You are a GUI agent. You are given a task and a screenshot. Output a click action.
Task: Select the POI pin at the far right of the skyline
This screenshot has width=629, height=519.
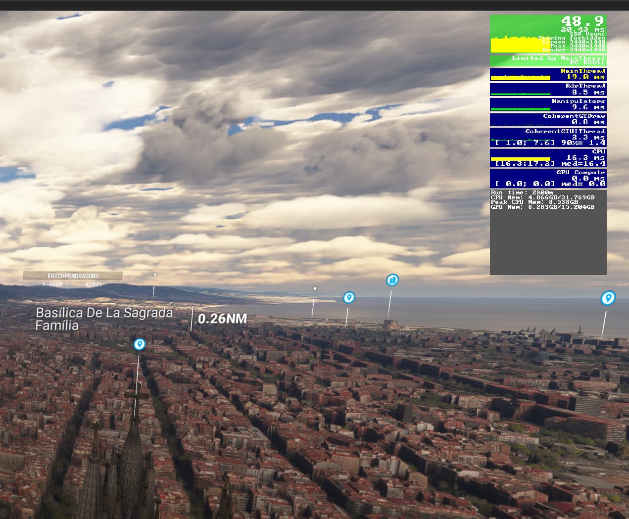click(608, 298)
